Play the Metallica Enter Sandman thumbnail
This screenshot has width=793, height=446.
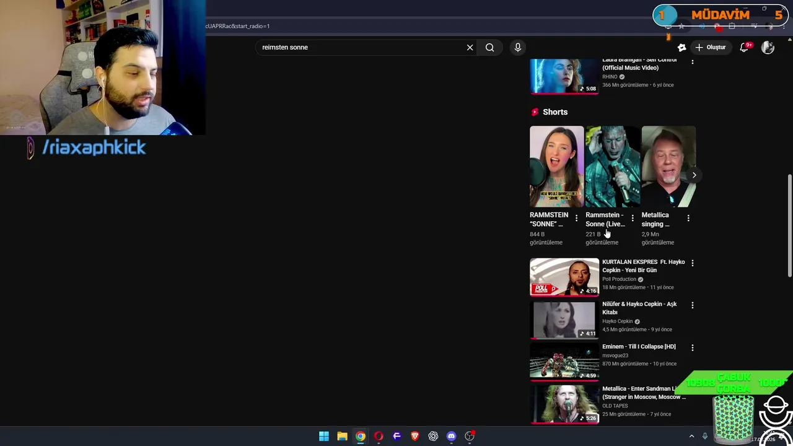[x=564, y=404]
